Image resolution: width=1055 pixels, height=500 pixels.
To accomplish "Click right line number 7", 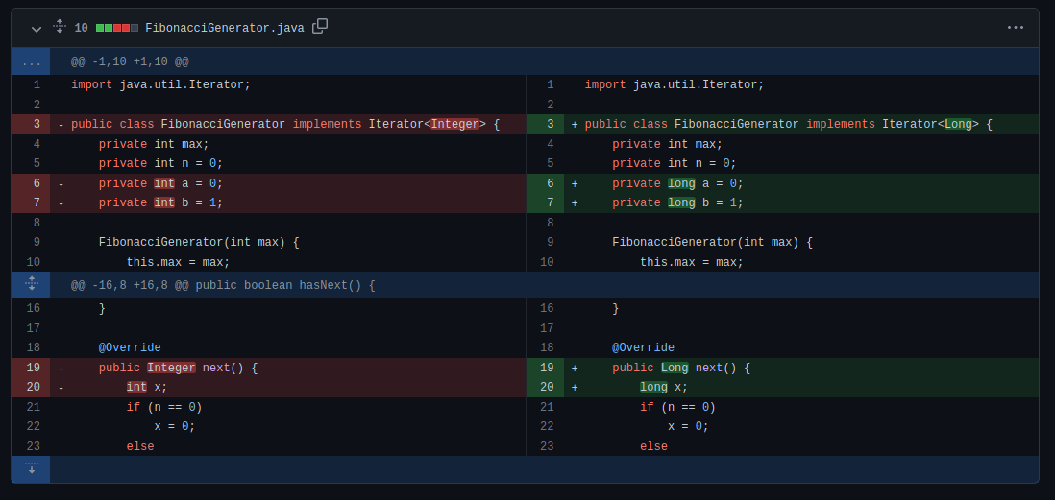I will (x=550, y=202).
